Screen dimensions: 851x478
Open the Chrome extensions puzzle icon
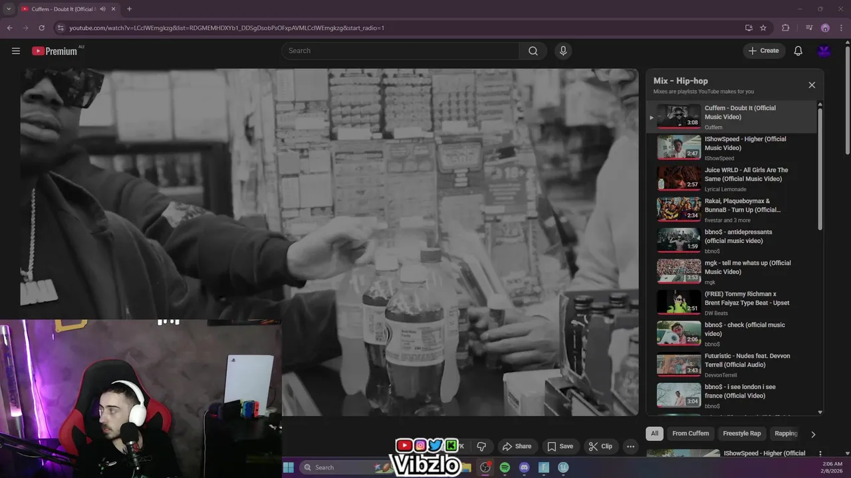point(786,28)
